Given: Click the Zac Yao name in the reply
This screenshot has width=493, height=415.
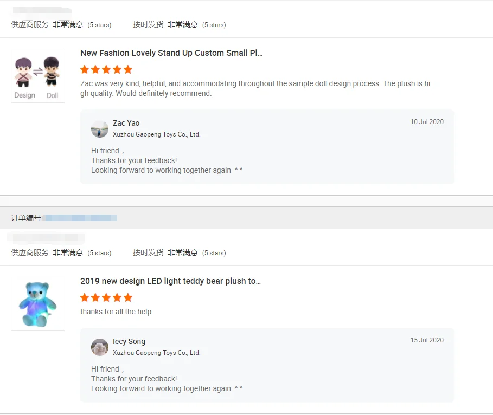Looking at the screenshot, I should pos(126,123).
